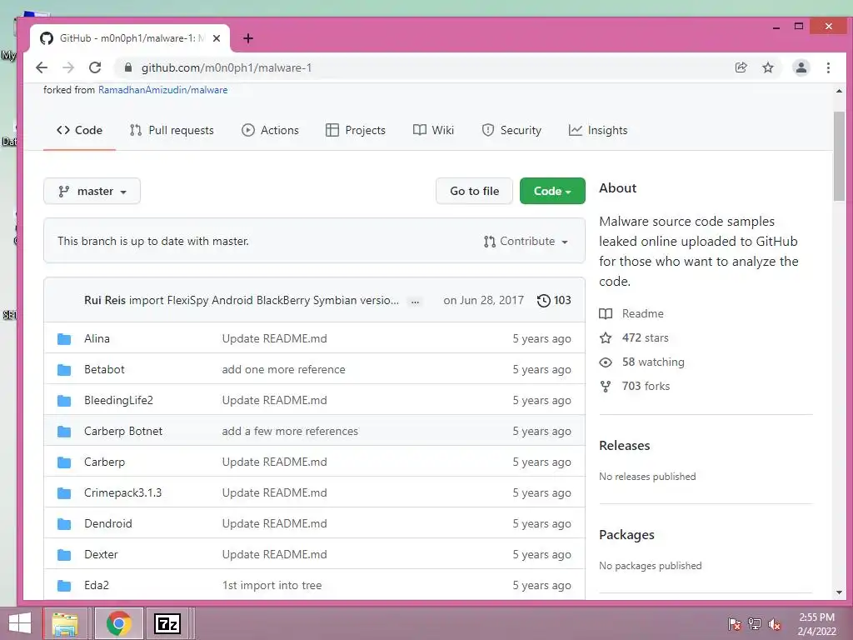Viewport: 853px width, 640px height.
Task: Click the star icon beside 472 stars
Action: click(x=606, y=338)
